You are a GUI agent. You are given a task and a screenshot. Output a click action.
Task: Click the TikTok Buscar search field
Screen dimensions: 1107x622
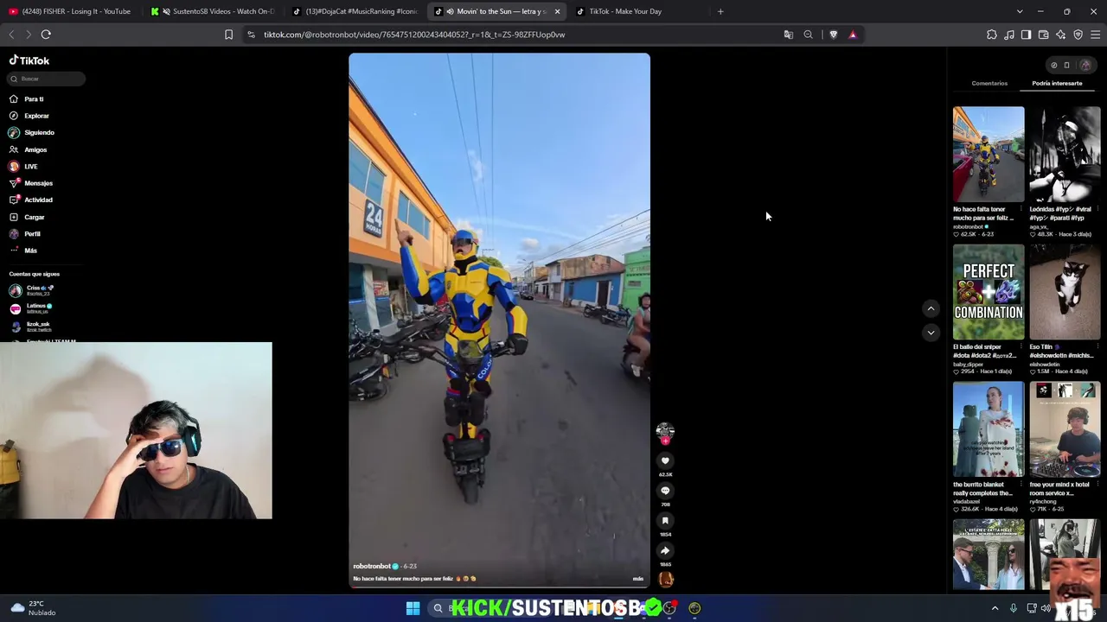[47, 79]
